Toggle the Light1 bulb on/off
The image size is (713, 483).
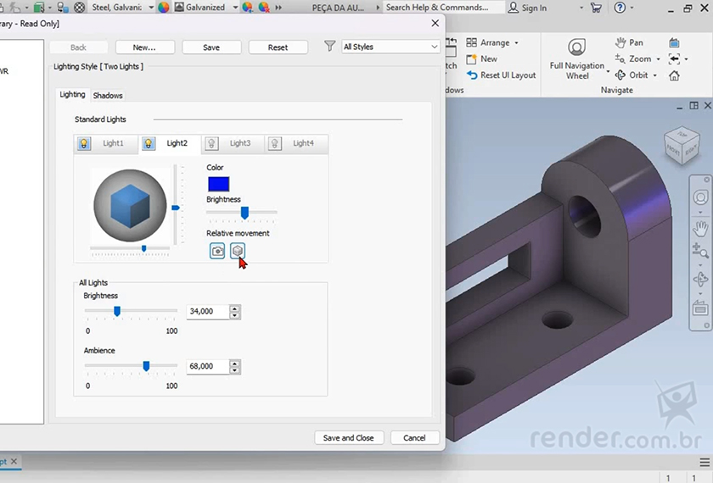pos(84,144)
